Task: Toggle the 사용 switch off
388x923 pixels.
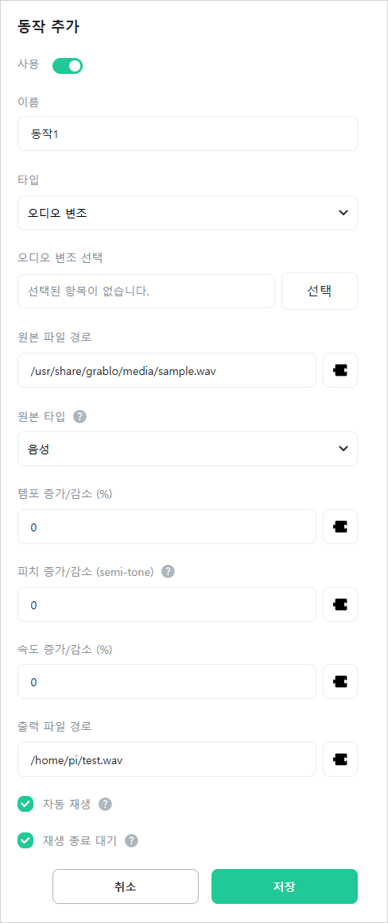Action: point(68,66)
